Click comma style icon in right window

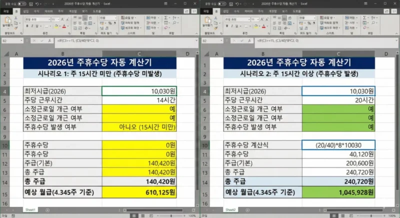[x=314, y=23]
